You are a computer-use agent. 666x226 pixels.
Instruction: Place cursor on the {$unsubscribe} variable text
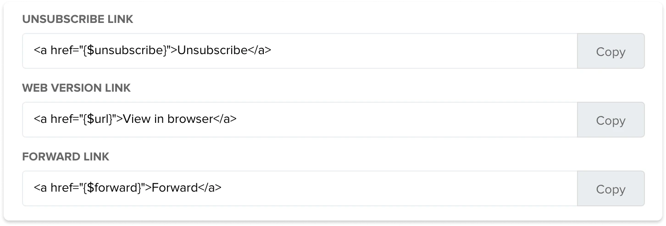point(124,50)
